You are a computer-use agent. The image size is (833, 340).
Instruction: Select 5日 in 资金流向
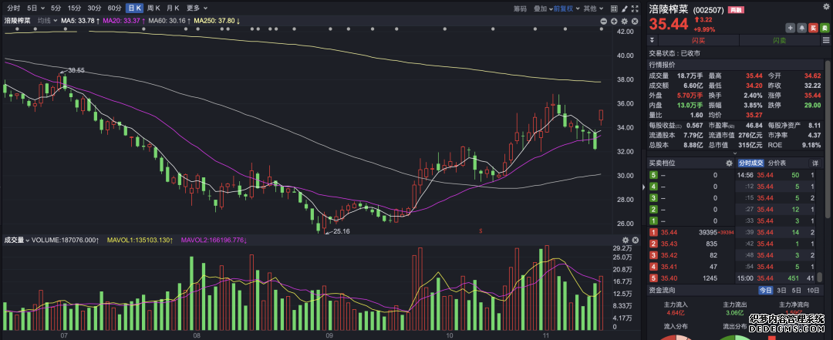[x=796, y=290]
